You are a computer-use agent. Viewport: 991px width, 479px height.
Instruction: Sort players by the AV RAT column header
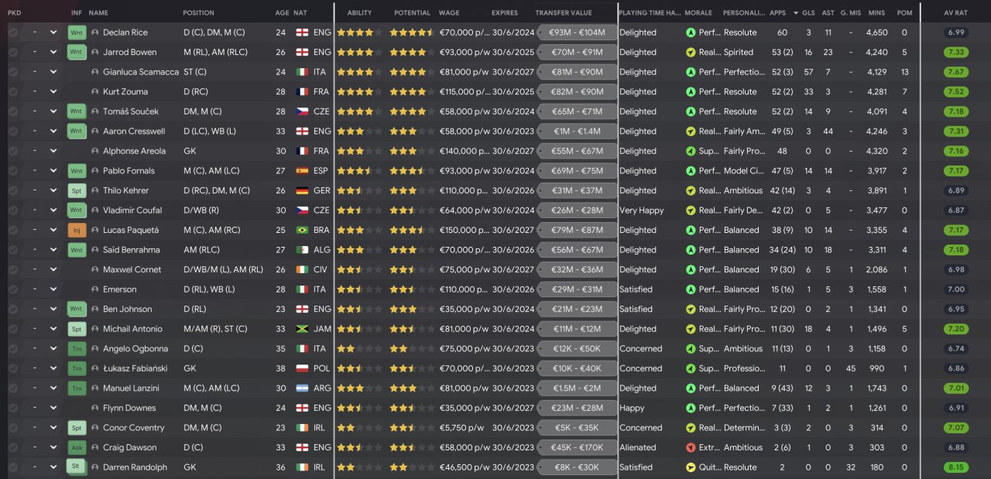pos(955,13)
